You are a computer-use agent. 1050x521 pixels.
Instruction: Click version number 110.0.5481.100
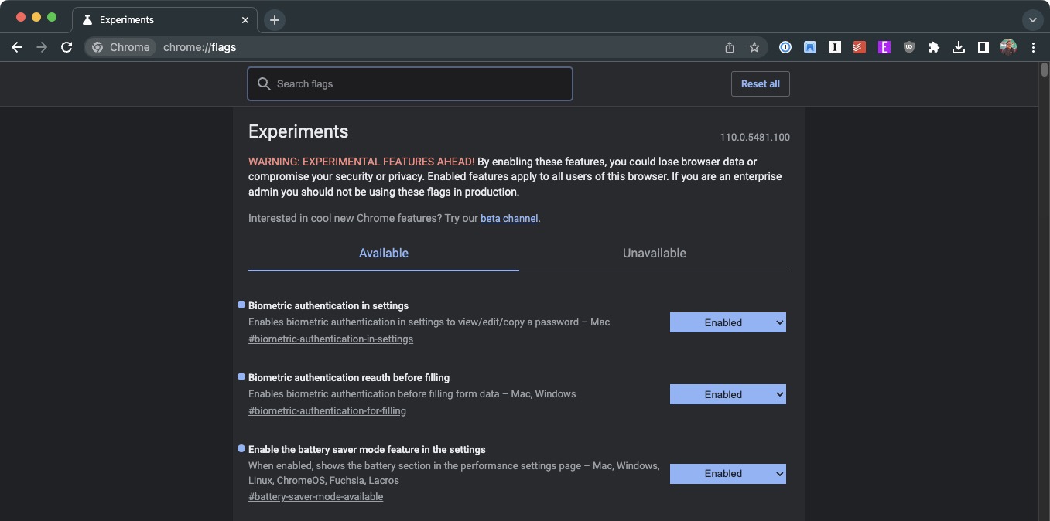754,138
